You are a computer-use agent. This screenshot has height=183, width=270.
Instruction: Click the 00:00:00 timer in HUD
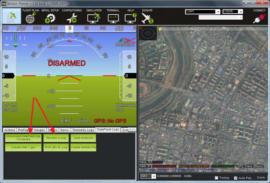(125, 44)
